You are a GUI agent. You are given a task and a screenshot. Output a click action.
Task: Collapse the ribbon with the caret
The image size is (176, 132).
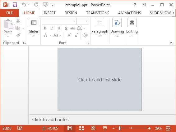click(171, 43)
